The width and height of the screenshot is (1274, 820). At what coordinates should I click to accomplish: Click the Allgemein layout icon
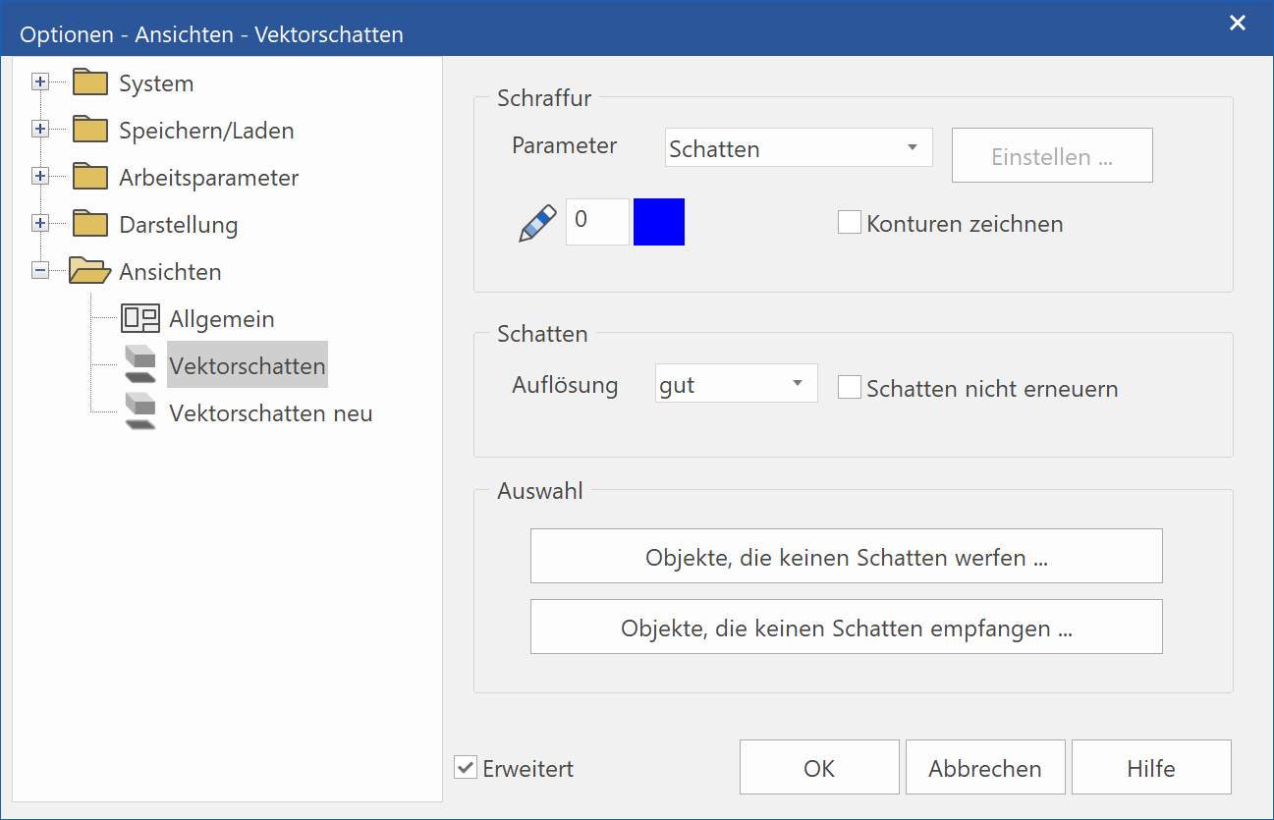click(140, 318)
